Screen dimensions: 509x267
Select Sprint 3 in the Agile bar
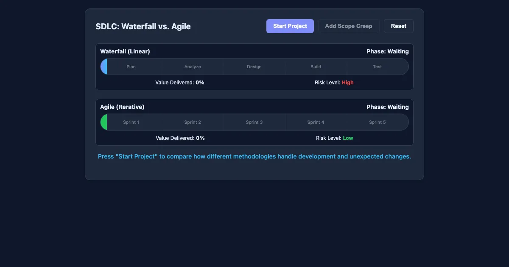click(x=254, y=122)
